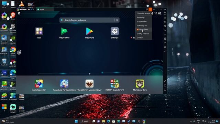Click the Android home circle button
This screenshot has width=220, height=124.
tap(165, 85)
